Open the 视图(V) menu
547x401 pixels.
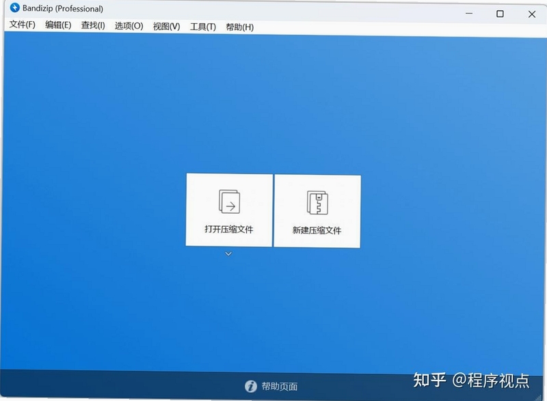pos(166,27)
